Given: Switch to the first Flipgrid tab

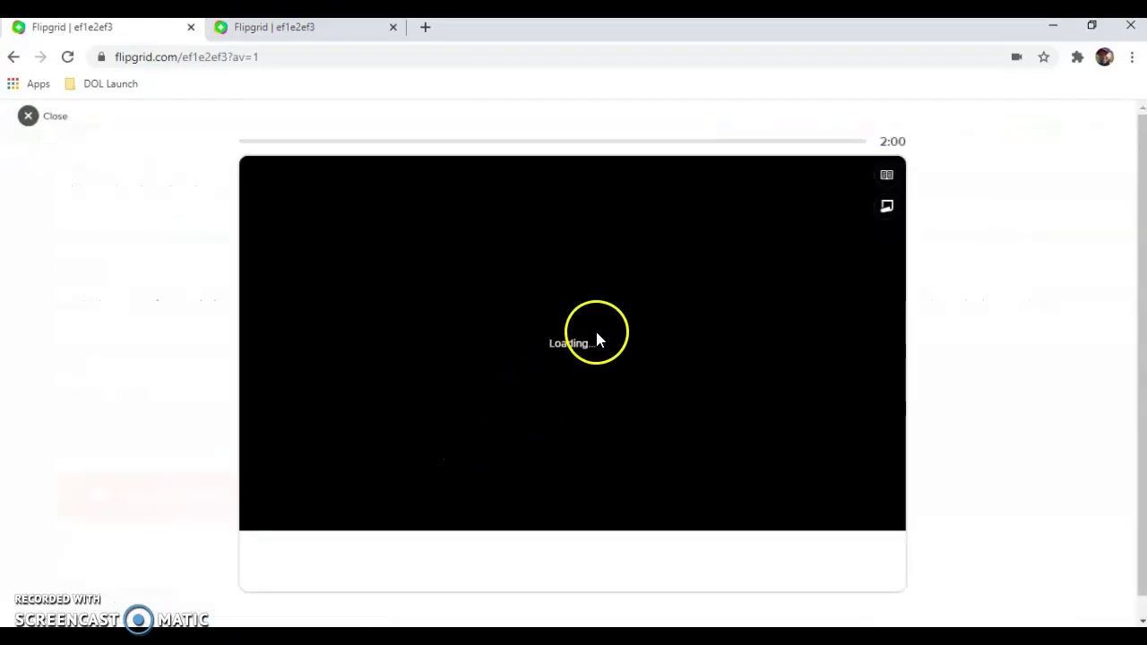Looking at the screenshot, I should (103, 27).
